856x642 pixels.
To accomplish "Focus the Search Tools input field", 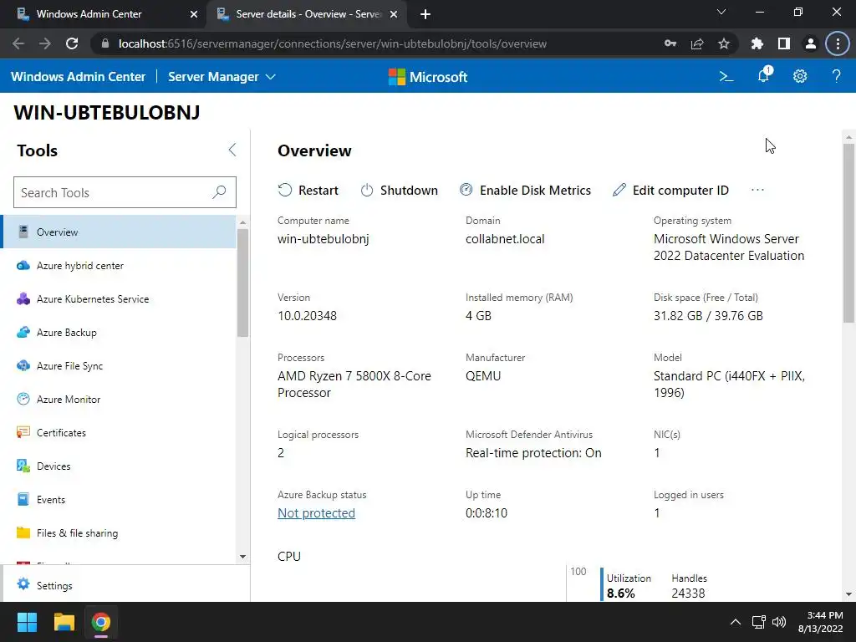I will (125, 192).
